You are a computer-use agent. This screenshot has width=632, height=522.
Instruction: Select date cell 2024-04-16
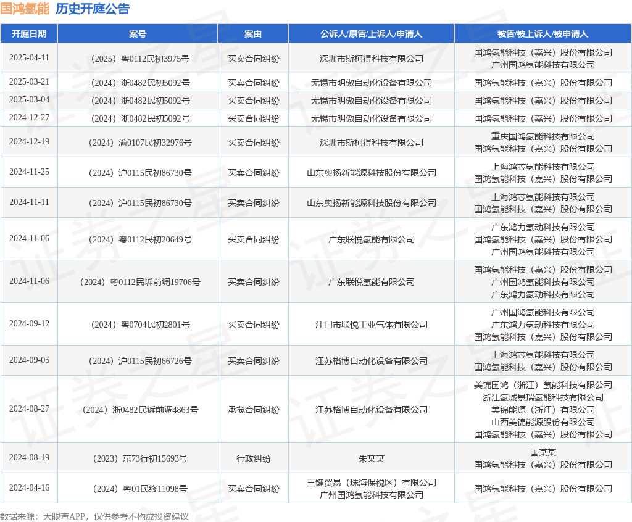[x=29, y=487]
